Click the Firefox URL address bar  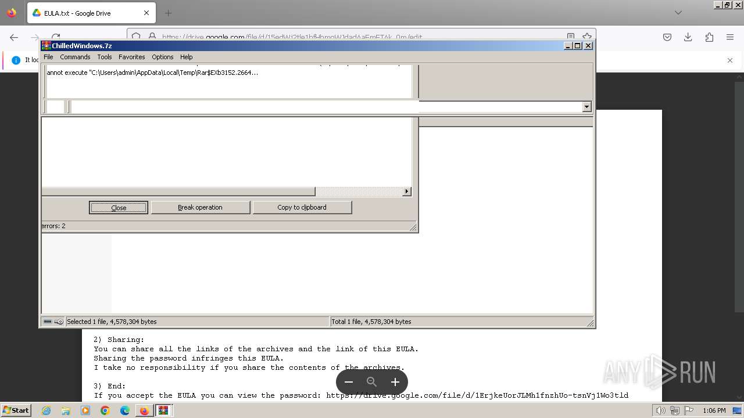[x=360, y=37]
